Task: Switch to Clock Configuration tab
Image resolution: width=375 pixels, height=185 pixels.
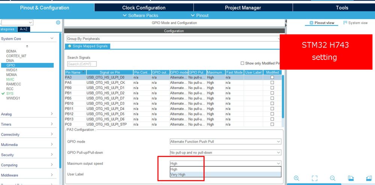Action: [144, 7]
